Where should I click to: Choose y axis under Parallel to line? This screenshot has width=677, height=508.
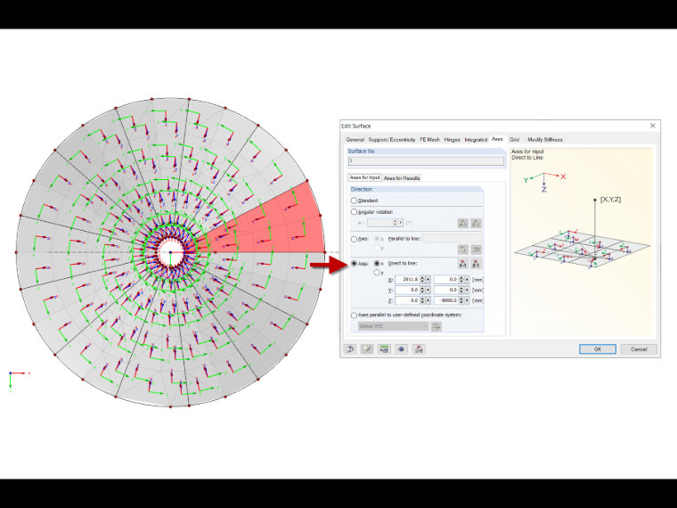[377, 248]
